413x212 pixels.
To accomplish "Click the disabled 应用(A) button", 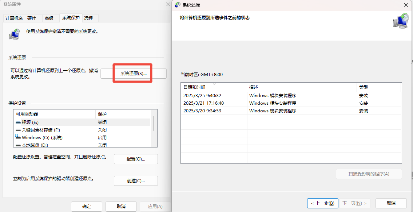I will (155, 207).
